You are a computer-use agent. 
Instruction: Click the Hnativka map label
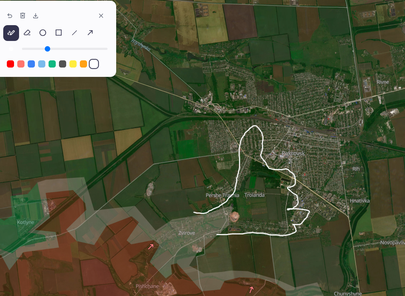360,201
